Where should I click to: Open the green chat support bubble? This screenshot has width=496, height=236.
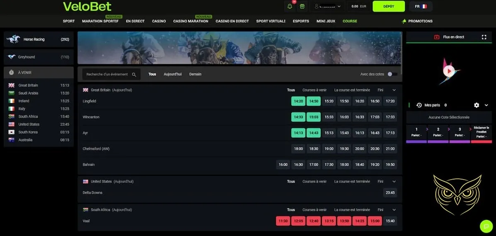click(x=486, y=226)
